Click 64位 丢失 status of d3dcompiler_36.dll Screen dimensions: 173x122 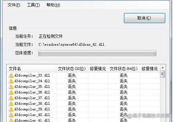(124, 92)
